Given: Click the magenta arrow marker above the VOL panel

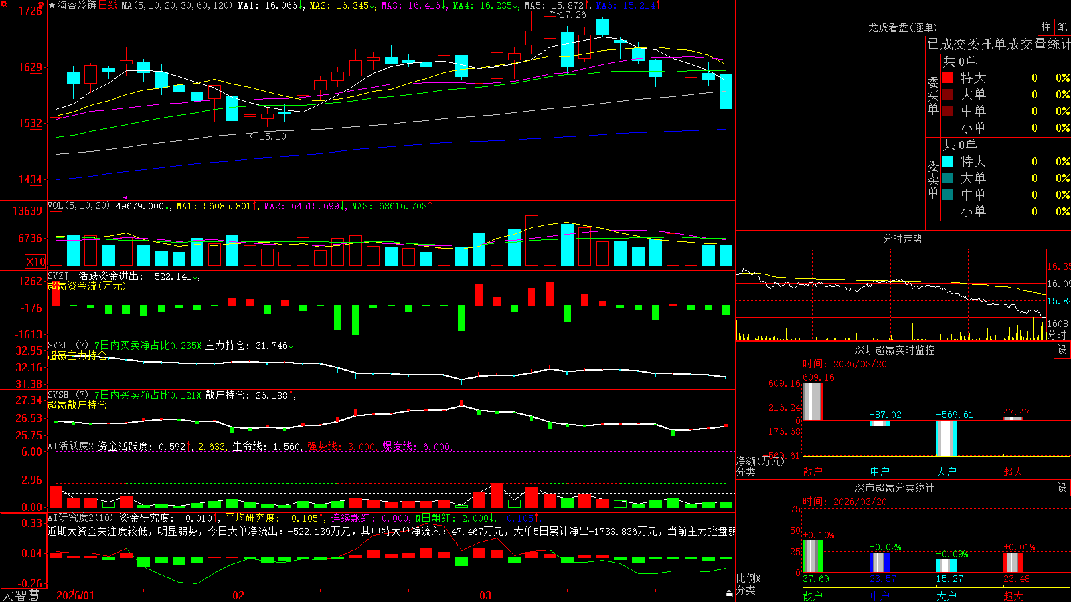Looking at the screenshot, I should point(125,197).
